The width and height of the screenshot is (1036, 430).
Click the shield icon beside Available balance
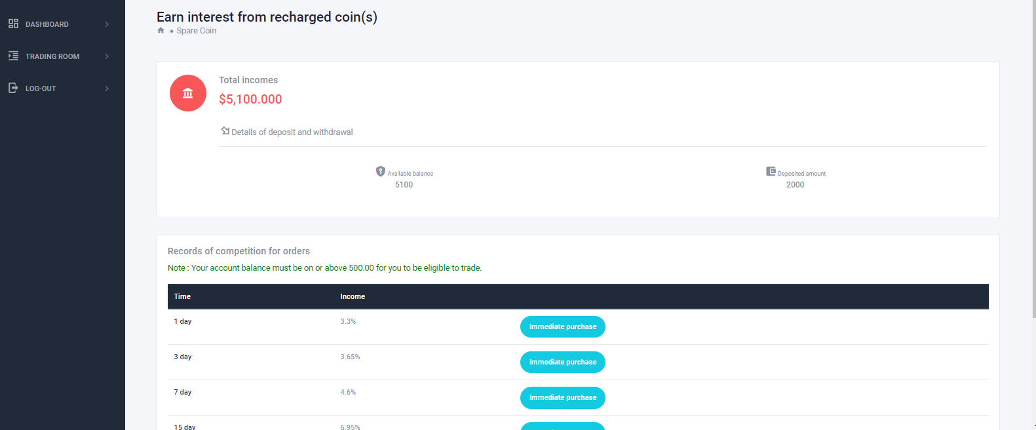[x=380, y=172]
